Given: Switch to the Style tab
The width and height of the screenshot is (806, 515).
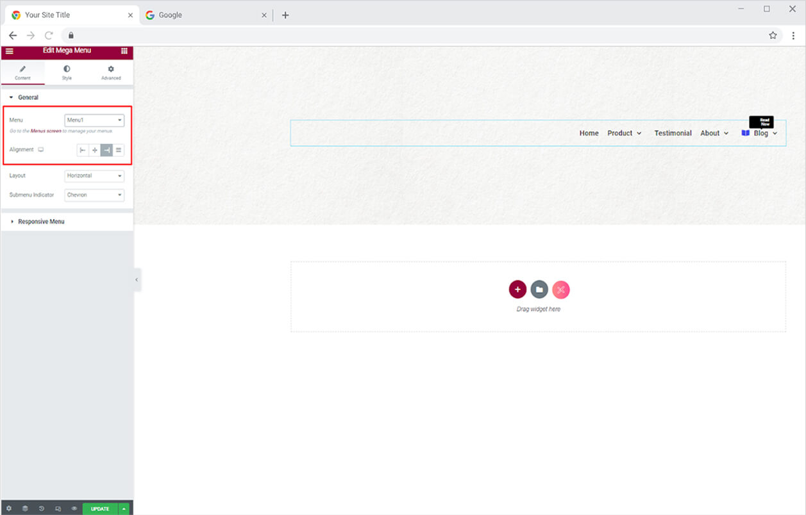Looking at the screenshot, I should [67, 72].
